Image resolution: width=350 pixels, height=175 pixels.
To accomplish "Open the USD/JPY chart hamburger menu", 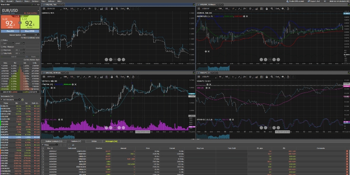I will [199, 77].
